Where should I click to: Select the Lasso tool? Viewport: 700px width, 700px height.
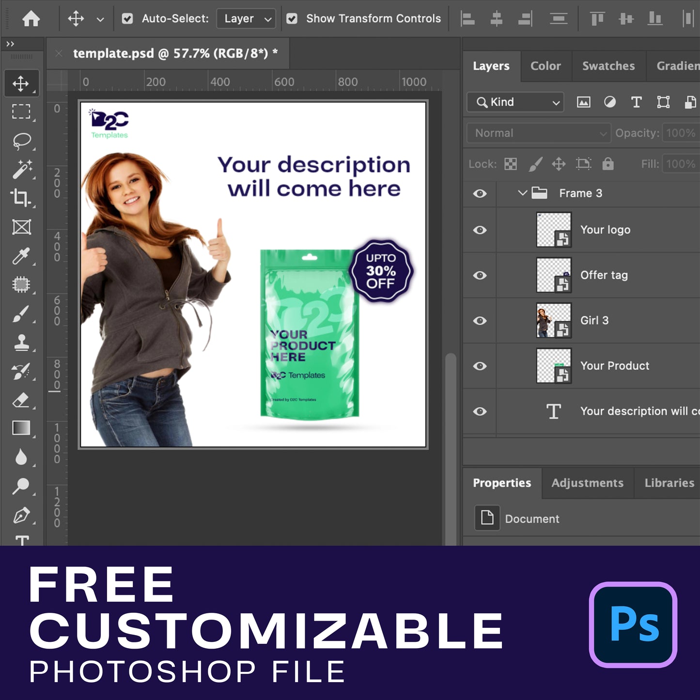[22, 141]
